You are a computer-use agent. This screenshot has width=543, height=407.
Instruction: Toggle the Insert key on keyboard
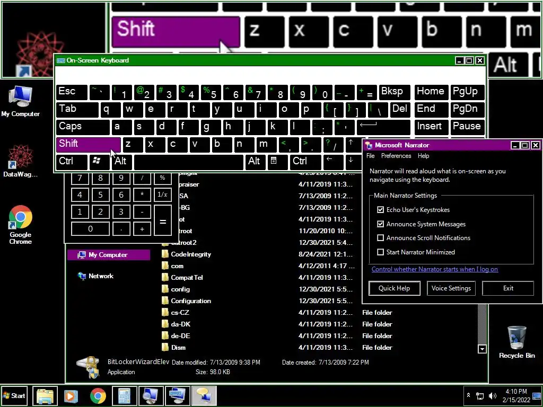coord(431,127)
